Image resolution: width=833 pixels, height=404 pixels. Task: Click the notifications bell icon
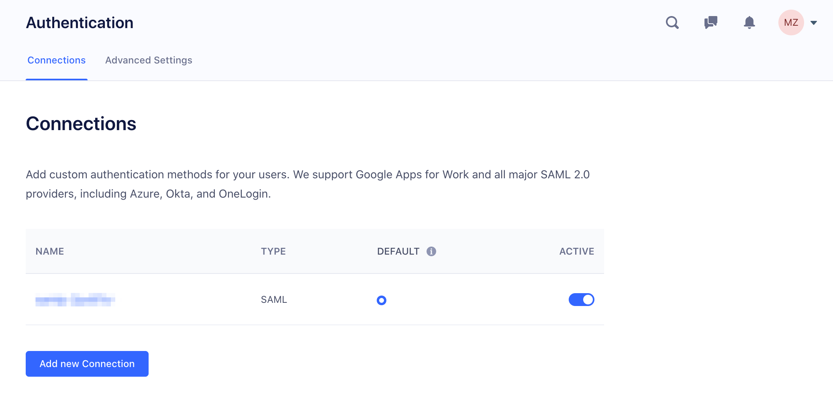pos(749,22)
